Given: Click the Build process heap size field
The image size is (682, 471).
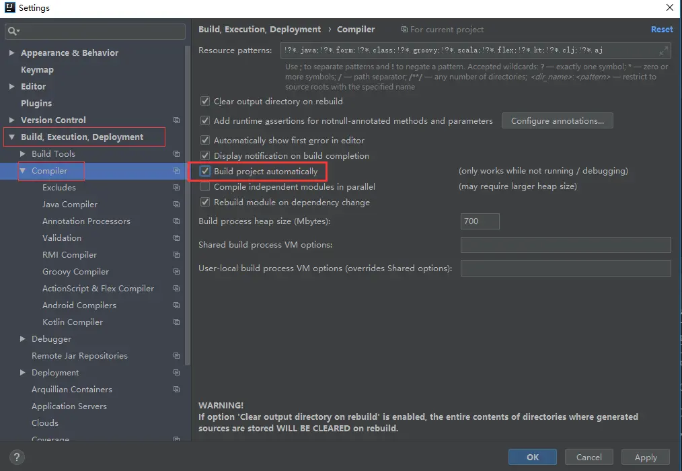Looking at the screenshot, I should click(x=480, y=221).
